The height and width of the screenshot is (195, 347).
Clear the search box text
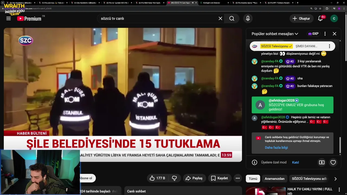click(x=220, y=18)
